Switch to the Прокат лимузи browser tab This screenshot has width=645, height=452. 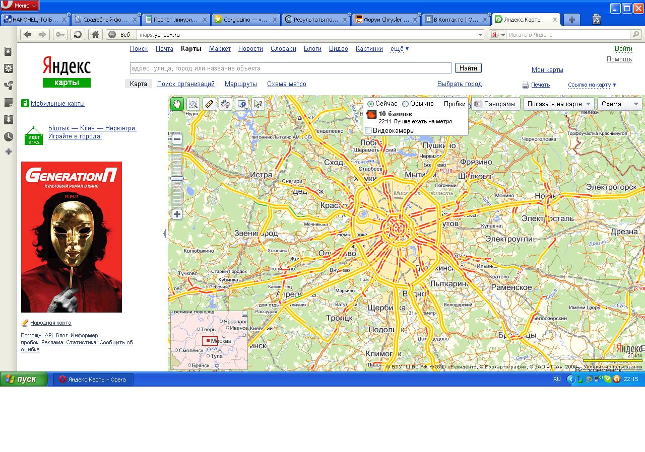176,20
